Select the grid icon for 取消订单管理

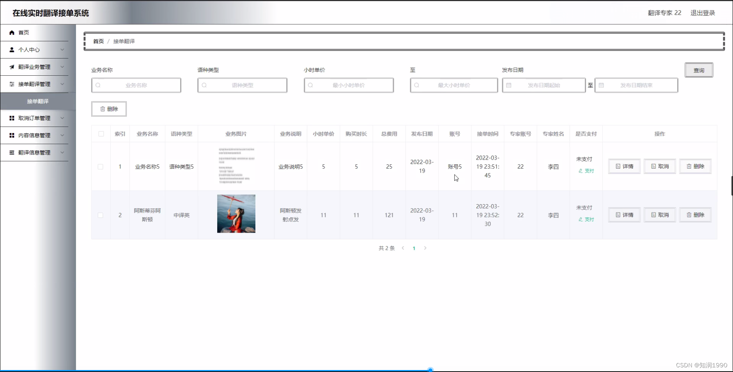tap(12, 118)
